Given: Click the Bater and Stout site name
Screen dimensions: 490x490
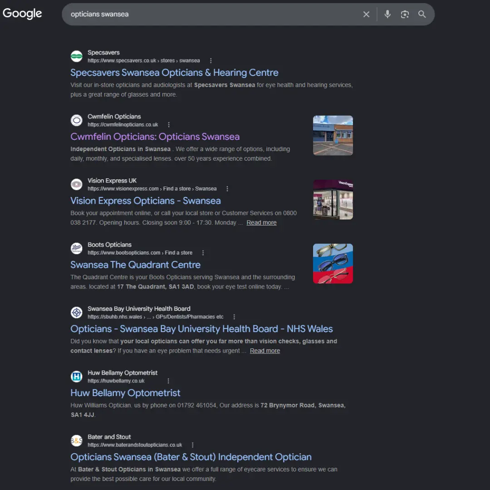Looking at the screenshot, I should pos(109,437).
